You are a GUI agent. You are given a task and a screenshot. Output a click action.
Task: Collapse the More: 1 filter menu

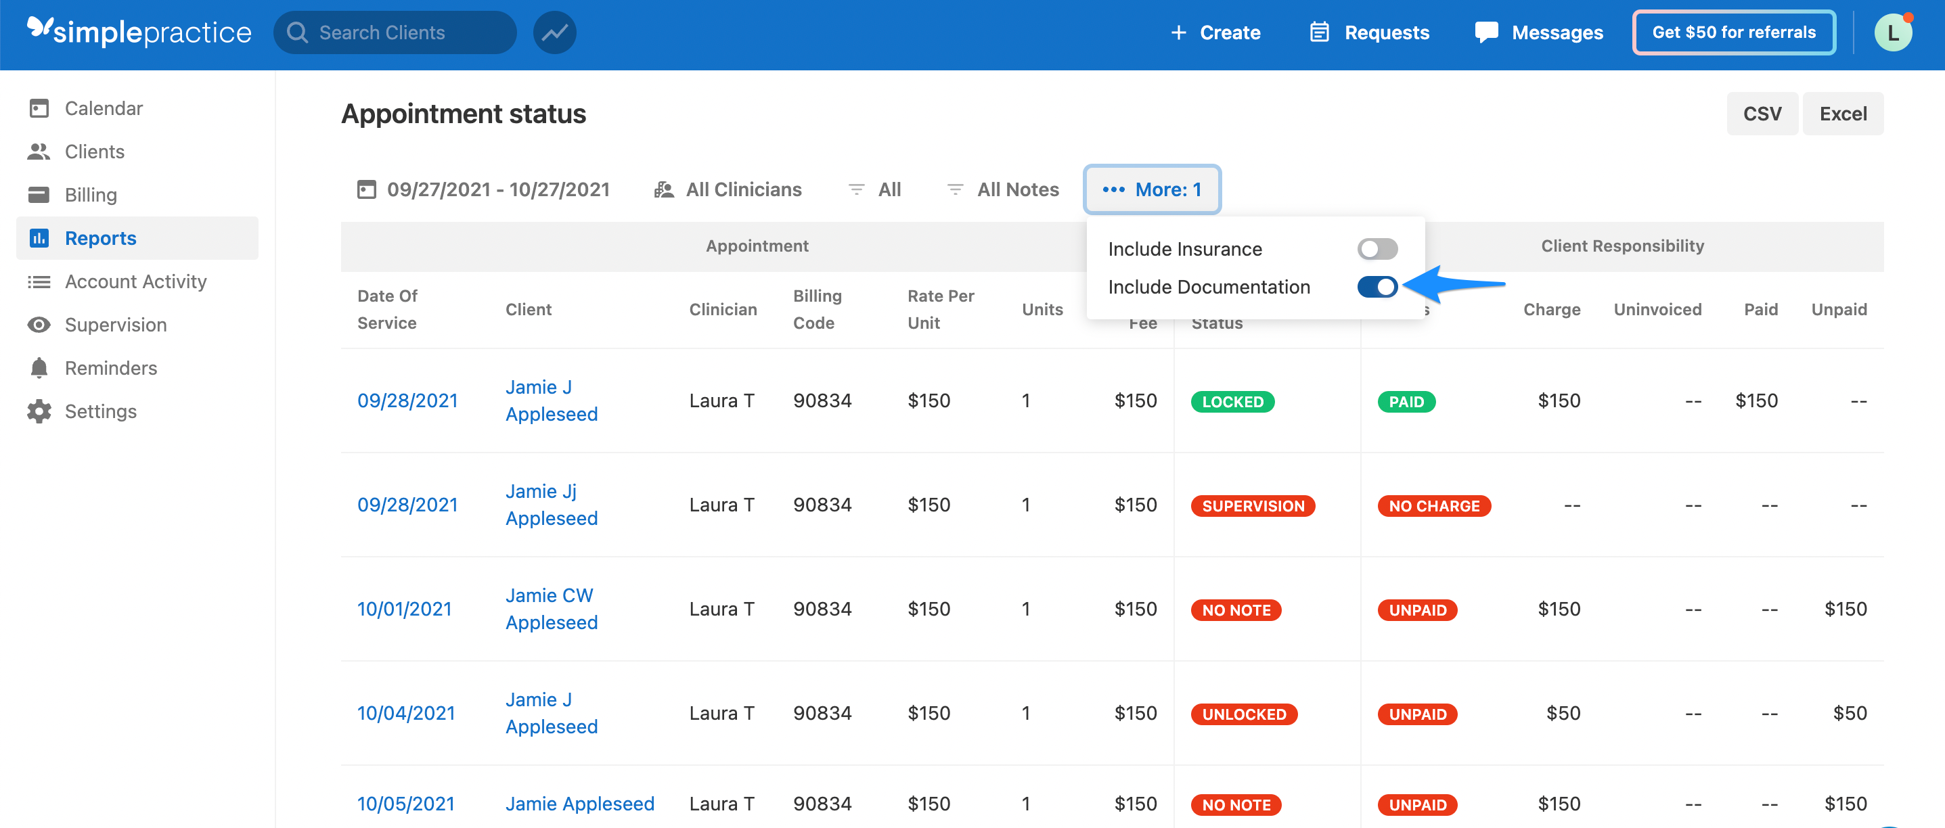[1153, 189]
